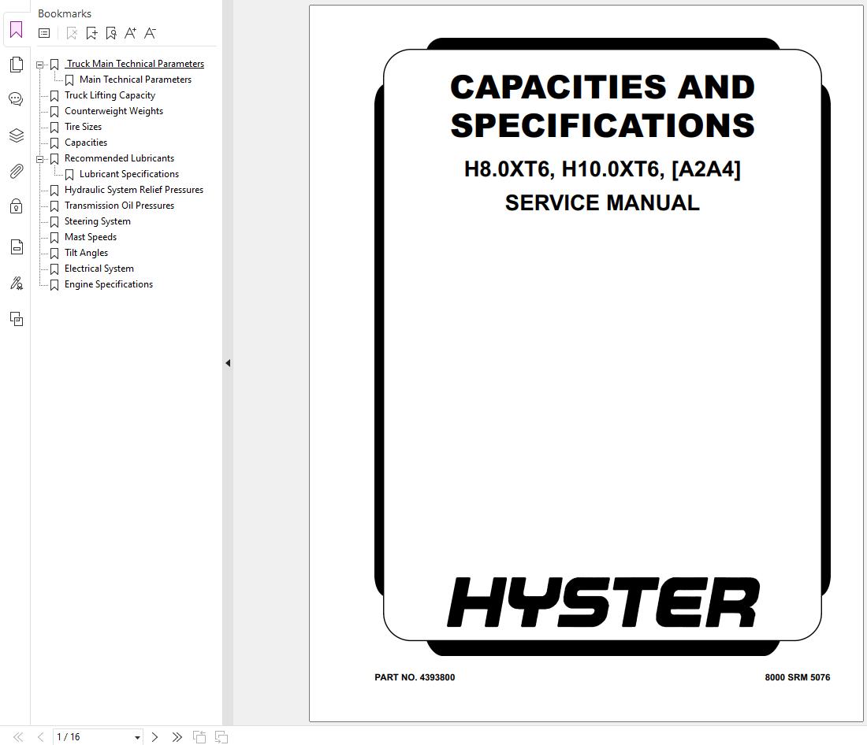The height and width of the screenshot is (745, 867).
Task: Open the digital signatures panel
Action: (x=16, y=283)
